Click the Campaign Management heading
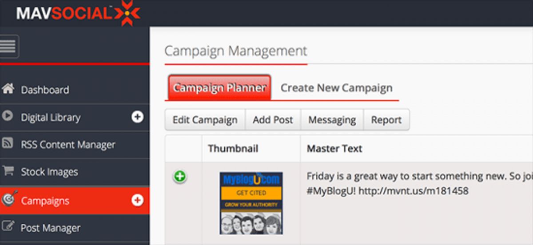Screen dimensions: 533x245 pyautogui.click(x=235, y=50)
